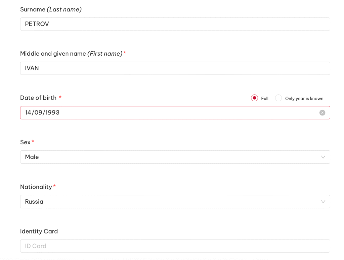
Task: Click the chevron arrow in Nationality field
Action: pos(323,202)
